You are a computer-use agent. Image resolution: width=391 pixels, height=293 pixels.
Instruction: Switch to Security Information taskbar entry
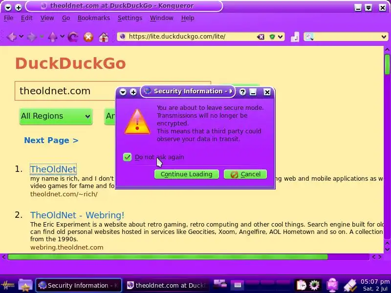coord(79,285)
